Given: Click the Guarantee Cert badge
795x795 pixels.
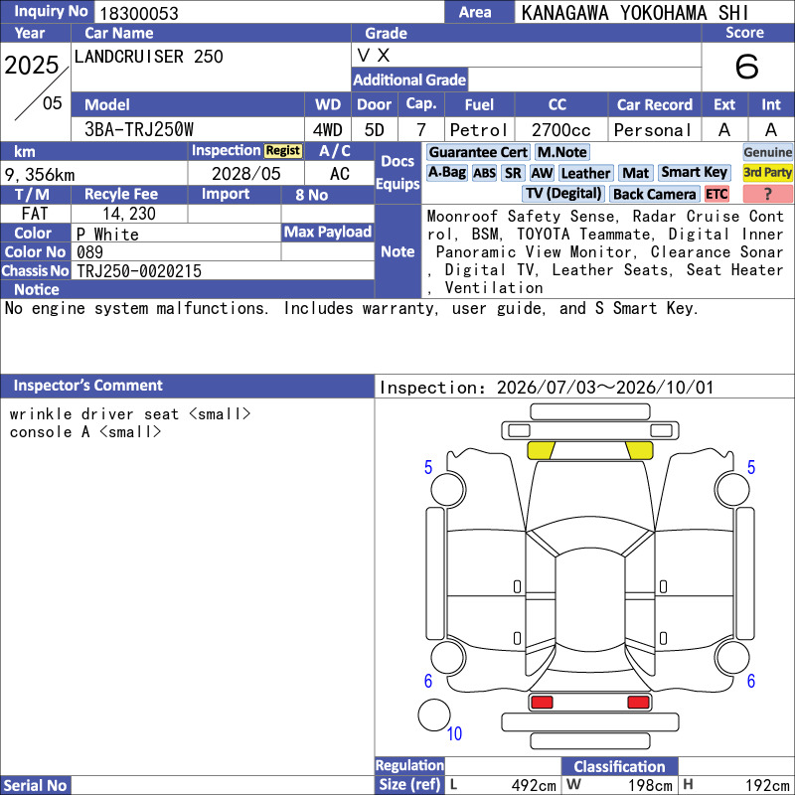Looking at the screenshot, I should [478, 152].
